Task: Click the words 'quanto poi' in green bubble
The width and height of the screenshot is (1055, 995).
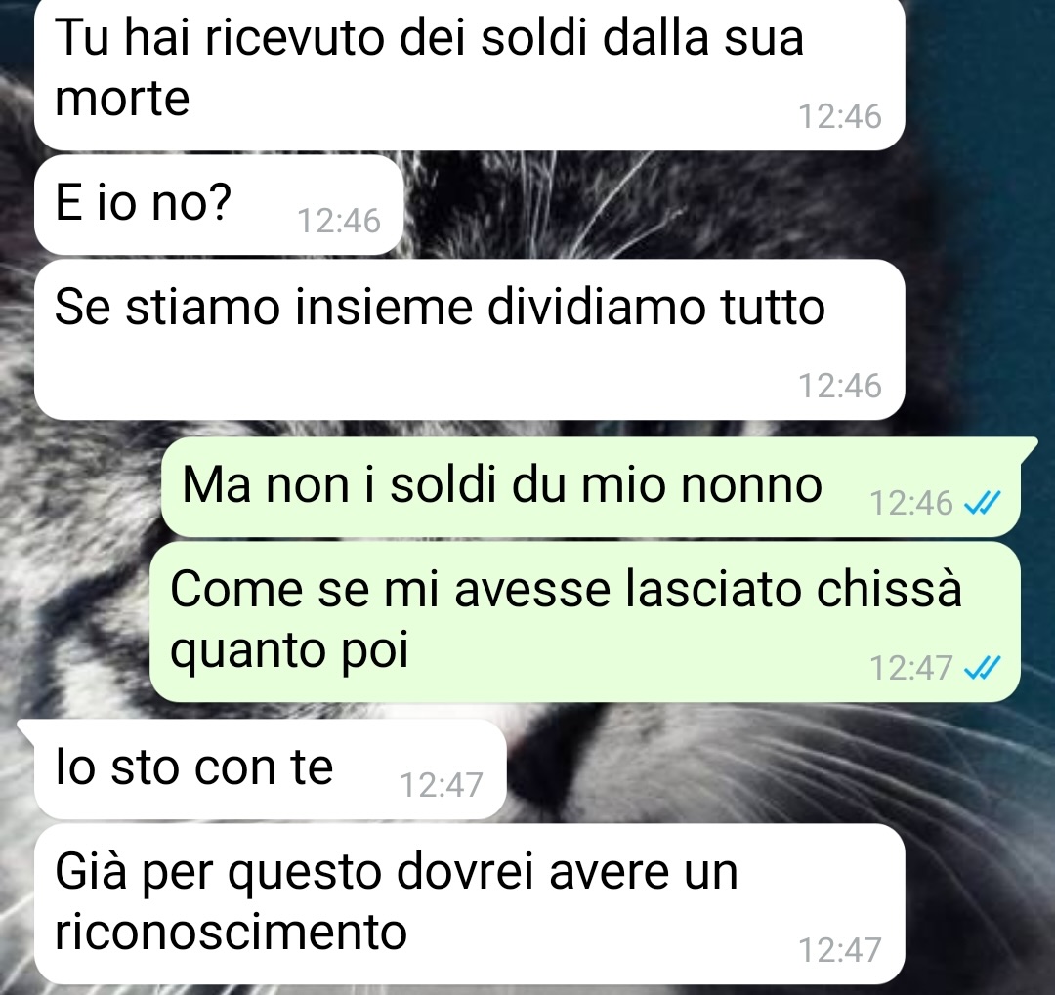Action: pos(289,651)
